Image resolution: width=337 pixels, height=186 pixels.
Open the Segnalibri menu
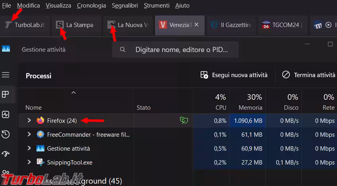125,6
